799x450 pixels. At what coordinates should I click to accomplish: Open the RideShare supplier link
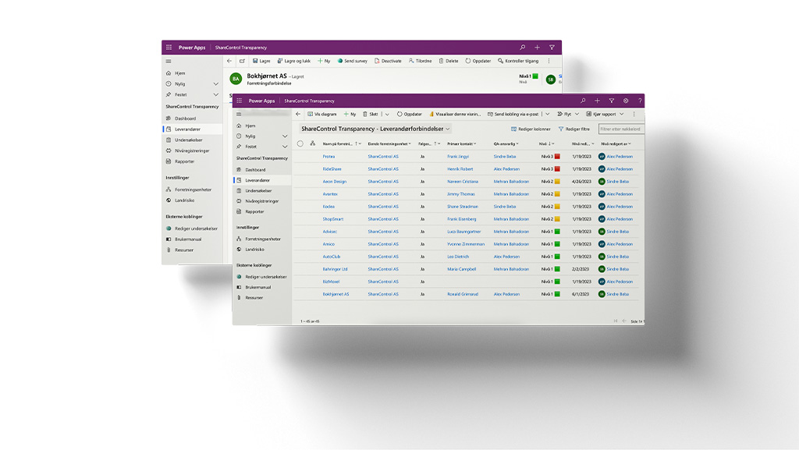pyautogui.click(x=332, y=169)
